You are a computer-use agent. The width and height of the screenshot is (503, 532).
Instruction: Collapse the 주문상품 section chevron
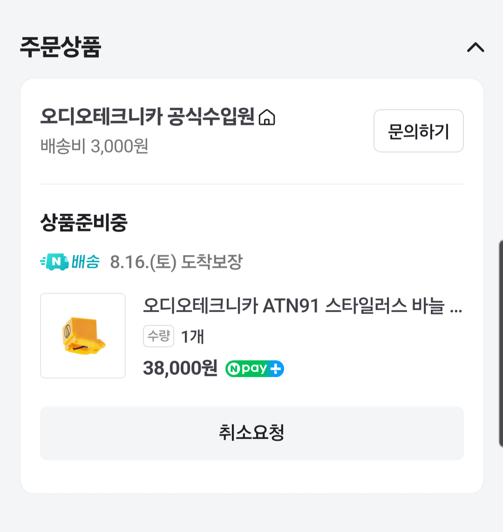point(476,47)
